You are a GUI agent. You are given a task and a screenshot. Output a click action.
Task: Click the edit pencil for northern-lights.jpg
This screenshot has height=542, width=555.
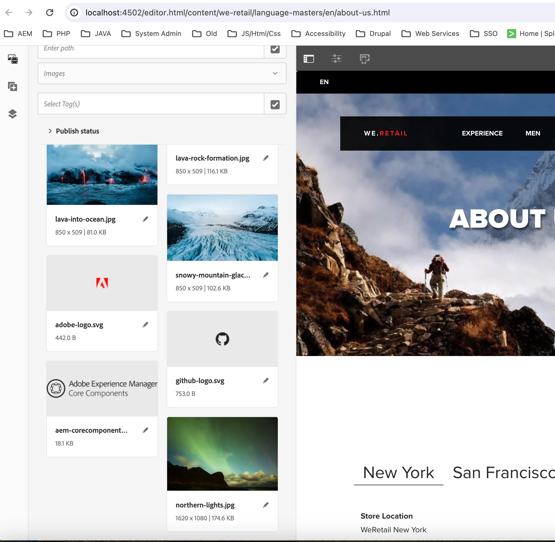(x=266, y=505)
